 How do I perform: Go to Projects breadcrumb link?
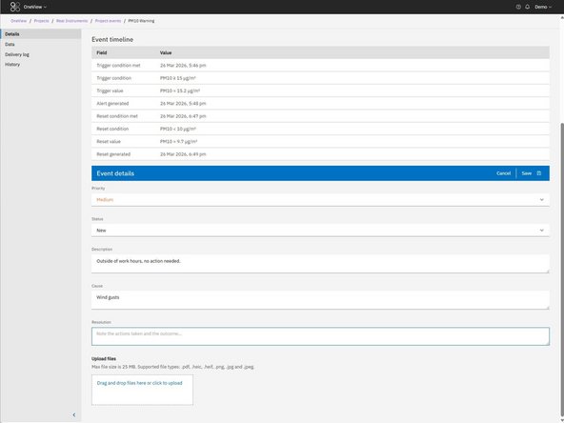pyautogui.click(x=41, y=21)
